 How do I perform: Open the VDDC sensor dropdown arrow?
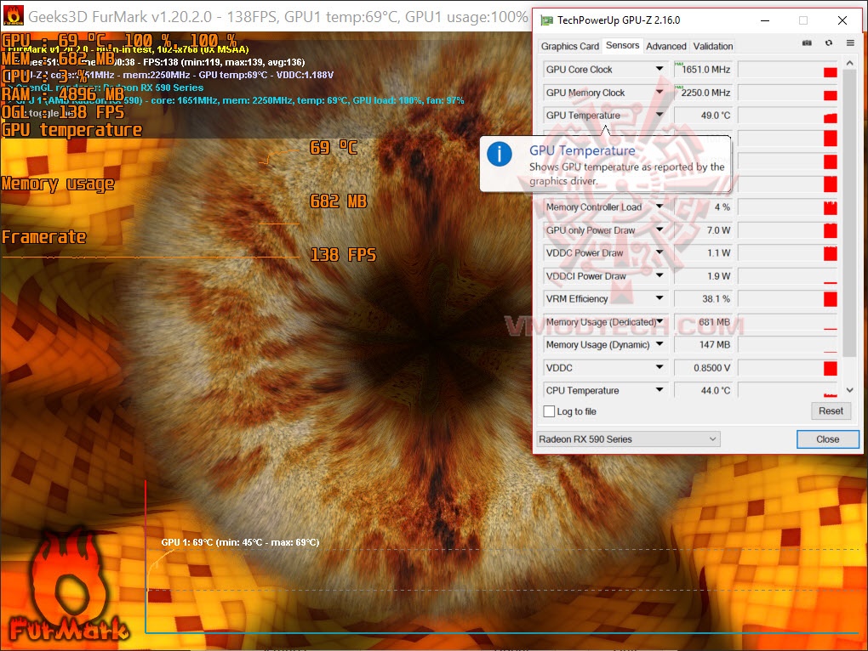660,367
